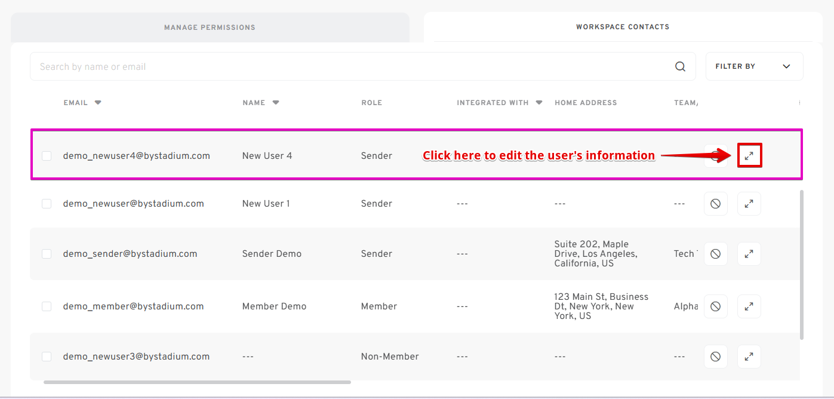Open expand icon for Member Demo row
Image resolution: width=834 pixels, height=399 pixels.
click(x=749, y=306)
